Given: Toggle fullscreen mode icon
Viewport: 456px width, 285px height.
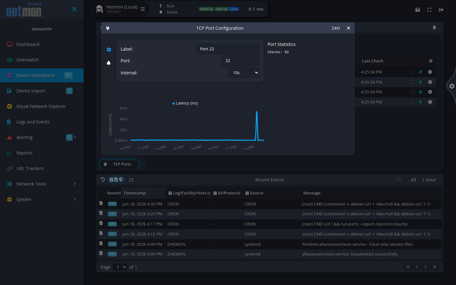Looking at the screenshot, I should pos(429,10).
